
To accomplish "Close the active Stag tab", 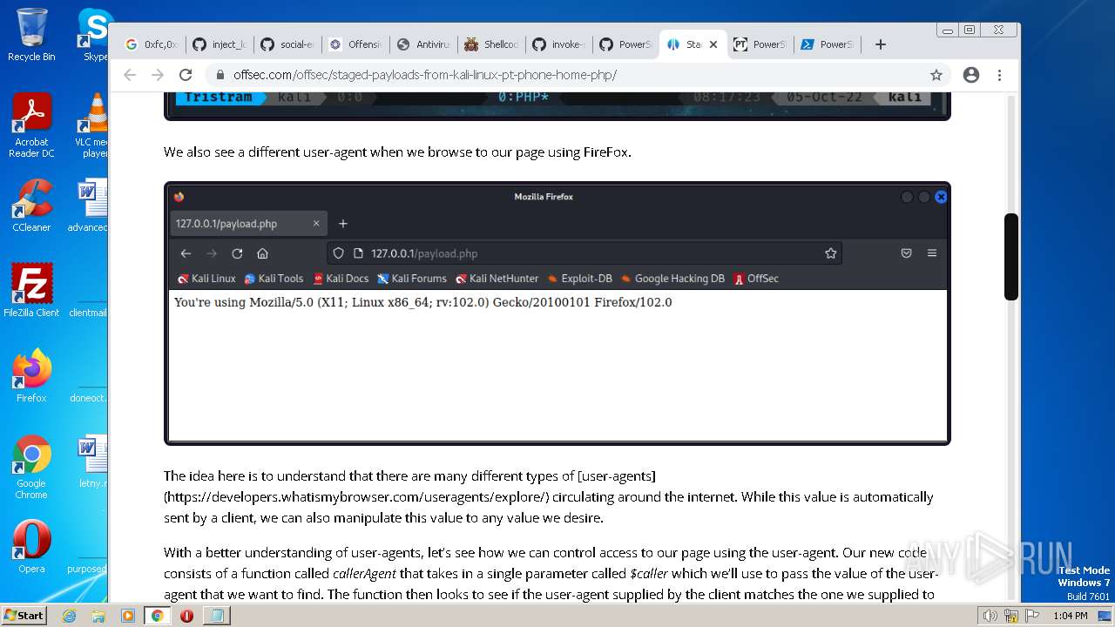I will [713, 44].
